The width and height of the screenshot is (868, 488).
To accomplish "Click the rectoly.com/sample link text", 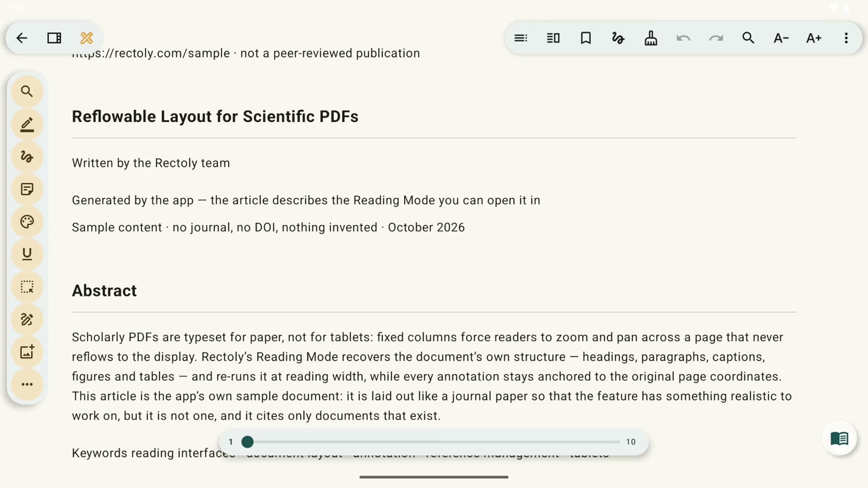I will 151,53.
